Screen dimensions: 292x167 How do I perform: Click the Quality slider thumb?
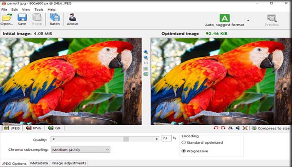[126, 139]
